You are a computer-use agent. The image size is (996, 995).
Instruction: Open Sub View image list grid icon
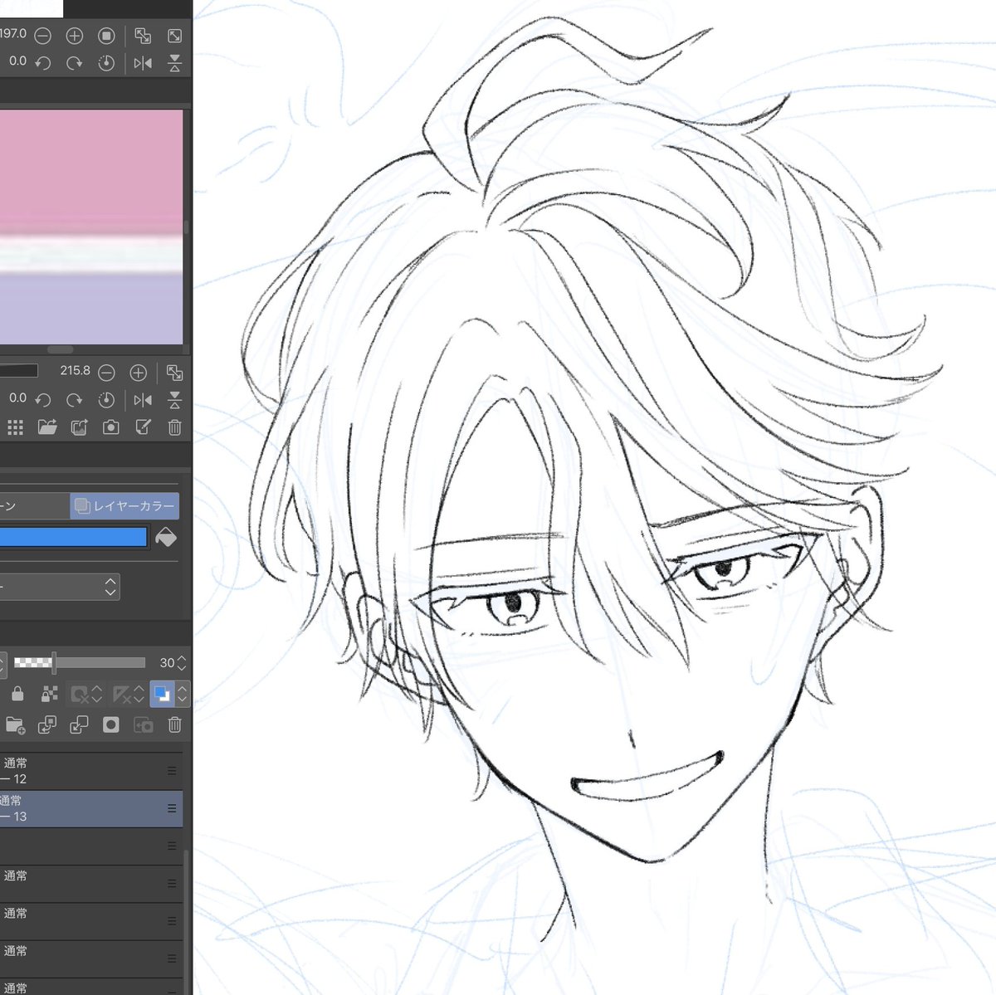pyautogui.click(x=15, y=427)
